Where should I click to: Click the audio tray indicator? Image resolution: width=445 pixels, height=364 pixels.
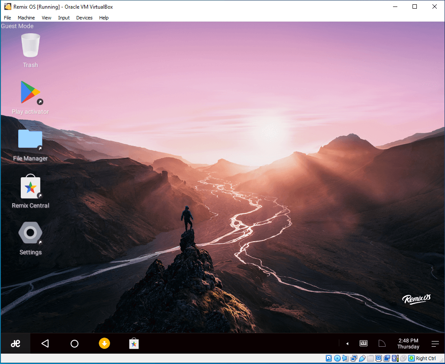(x=344, y=358)
